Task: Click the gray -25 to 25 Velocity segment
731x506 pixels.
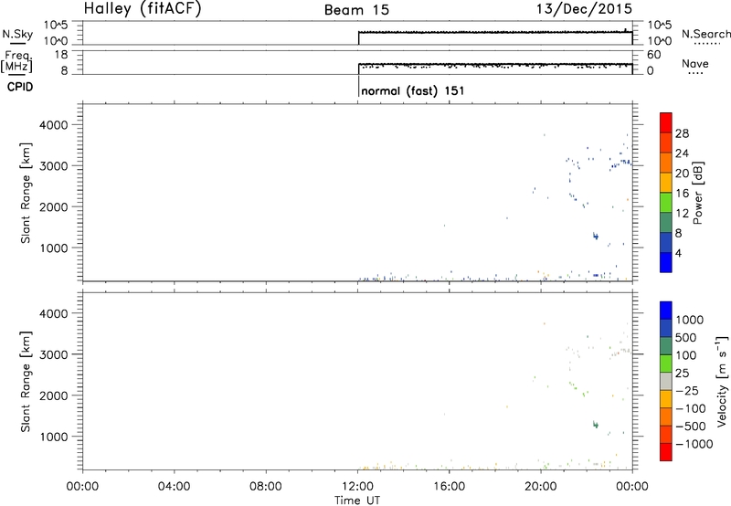Action: tap(666, 382)
